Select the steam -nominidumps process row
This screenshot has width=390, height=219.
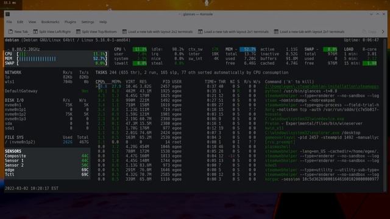click(237, 100)
